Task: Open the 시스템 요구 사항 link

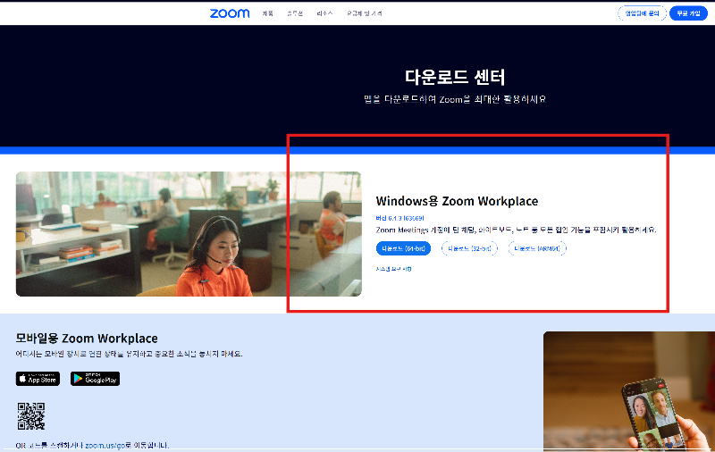Action: click(x=393, y=269)
